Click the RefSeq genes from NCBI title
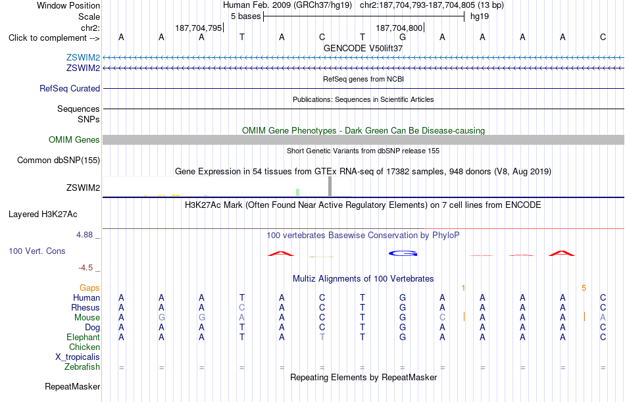Image resolution: width=625 pixels, height=402 pixels. (363, 79)
